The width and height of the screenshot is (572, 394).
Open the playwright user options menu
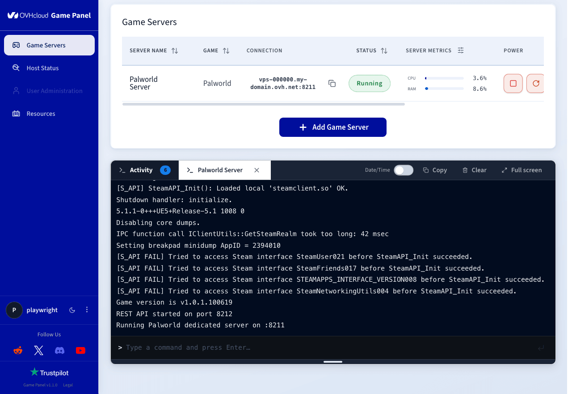(87, 310)
